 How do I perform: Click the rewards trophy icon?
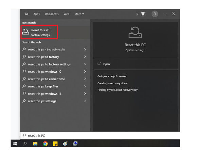[143, 14]
